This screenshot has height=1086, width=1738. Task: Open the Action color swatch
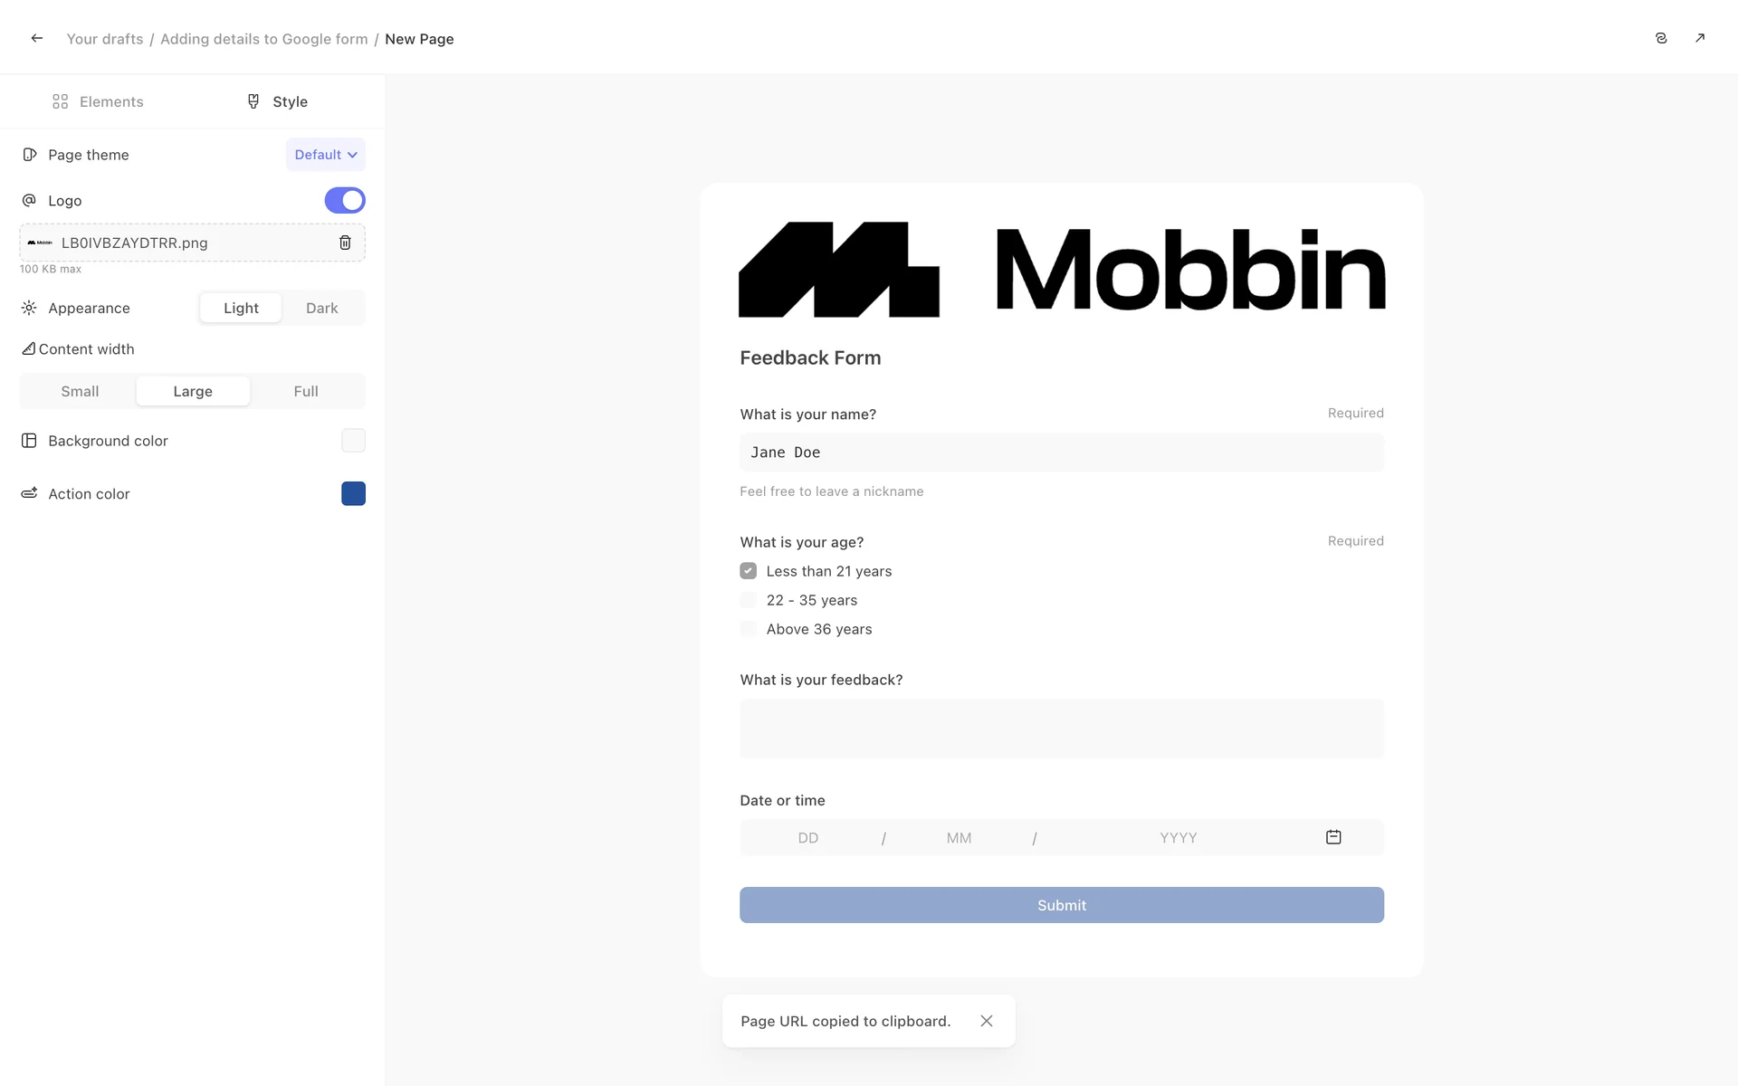click(353, 493)
